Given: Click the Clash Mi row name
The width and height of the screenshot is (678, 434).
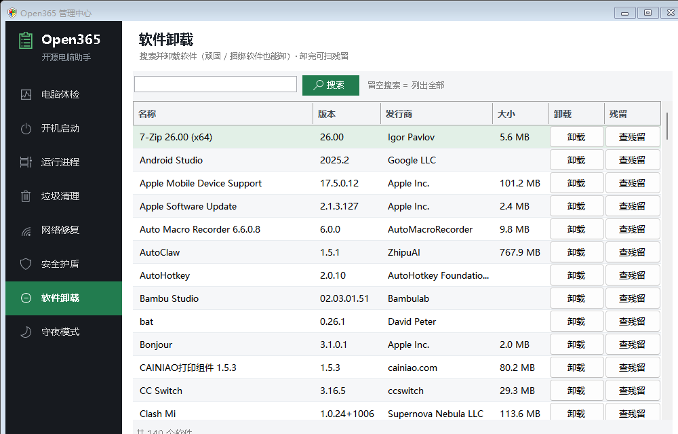Looking at the screenshot, I should pos(157,414).
